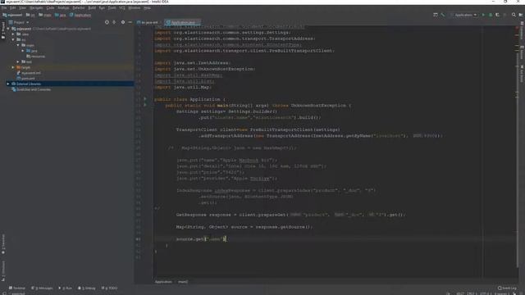This screenshot has width=525, height=295.
Task: Expand External Libraries node
Action: click(8, 84)
